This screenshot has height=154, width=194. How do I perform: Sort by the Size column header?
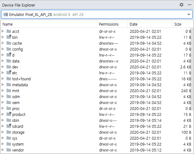(183, 24)
